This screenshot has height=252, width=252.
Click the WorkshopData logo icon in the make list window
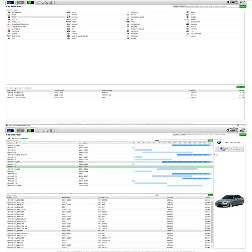tap(232, 2)
